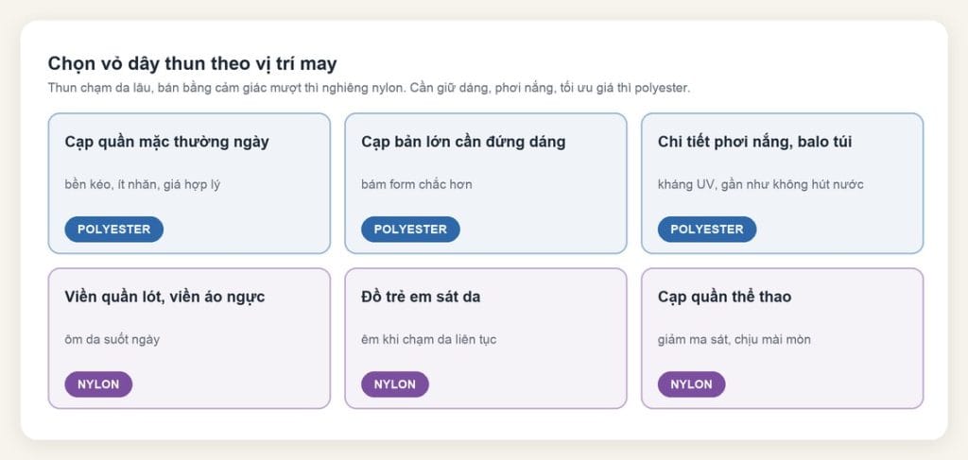This screenshot has height=460, width=968.
Task: Select the POLYESTER badge under Cạp quần mặc thường ngày
Action: coord(114,230)
